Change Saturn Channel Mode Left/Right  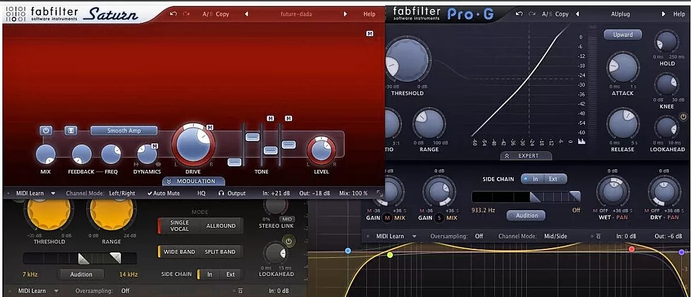pyautogui.click(x=122, y=193)
